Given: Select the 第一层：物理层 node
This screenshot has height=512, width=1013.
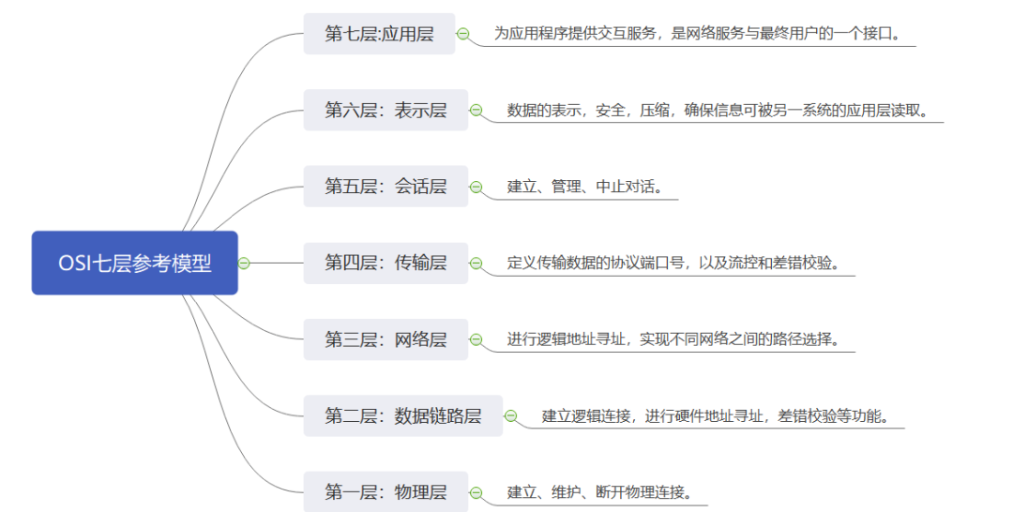Looking at the screenshot, I should 386,491.
